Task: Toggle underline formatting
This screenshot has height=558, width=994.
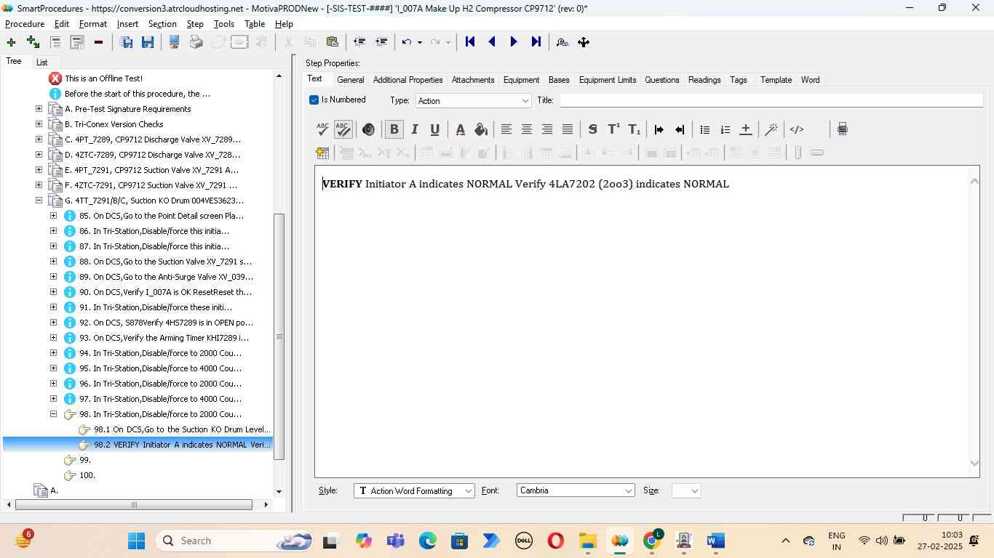Action: 434,129
